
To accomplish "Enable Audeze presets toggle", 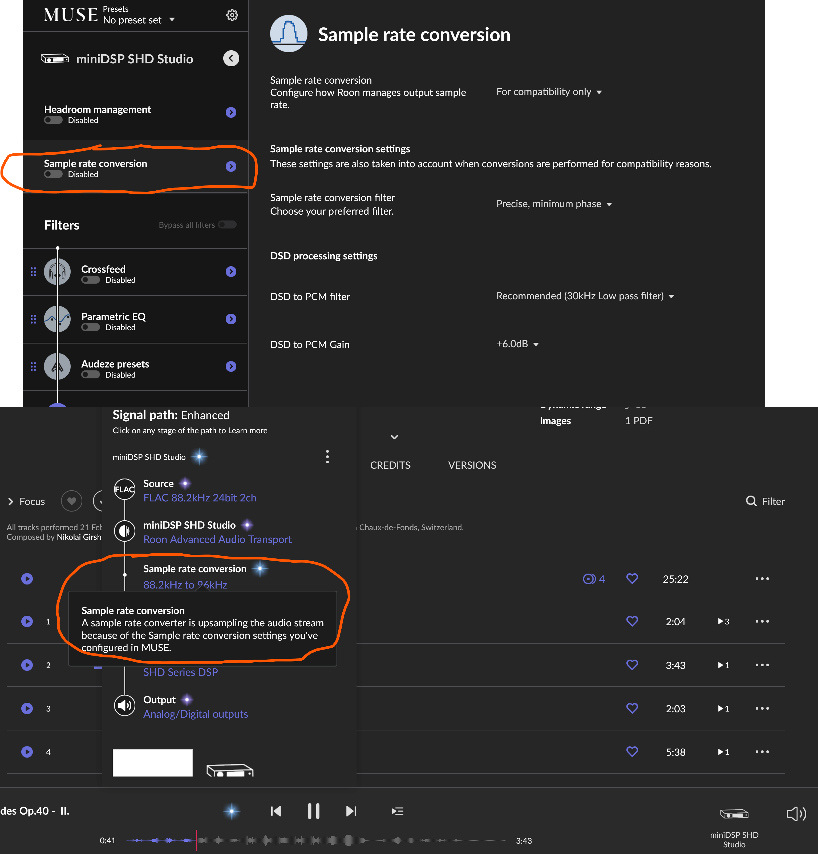I will (91, 375).
